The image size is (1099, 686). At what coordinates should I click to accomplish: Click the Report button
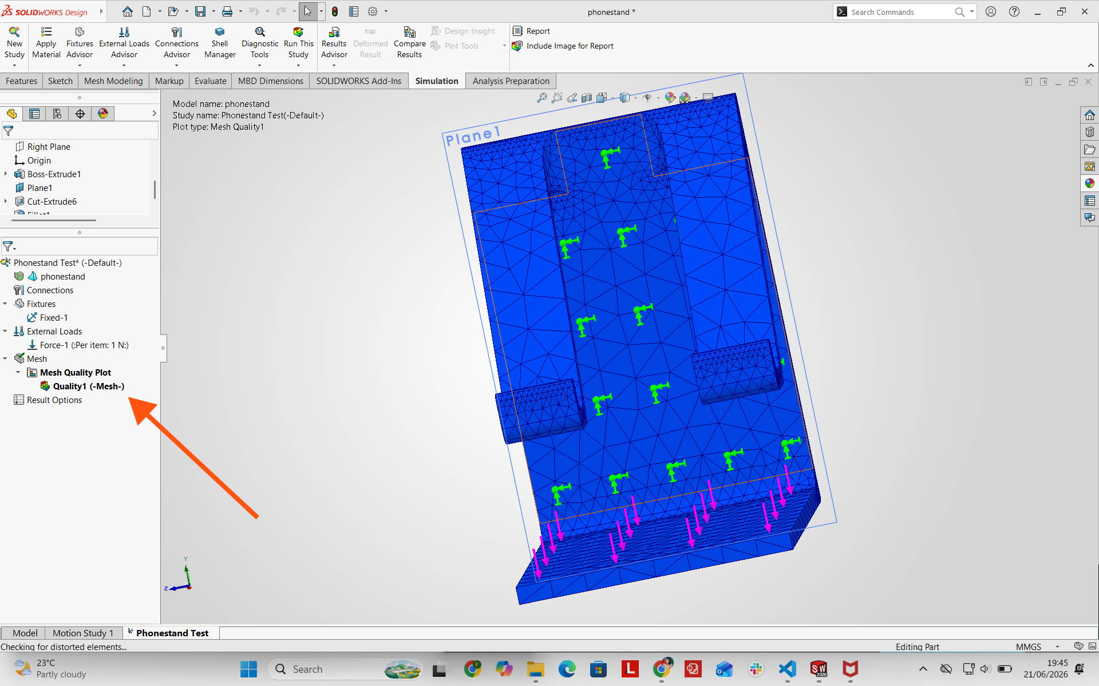531,31
